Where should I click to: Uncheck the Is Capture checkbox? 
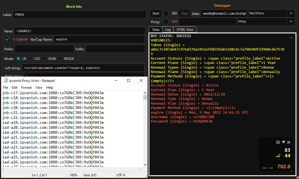tap(7, 39)
